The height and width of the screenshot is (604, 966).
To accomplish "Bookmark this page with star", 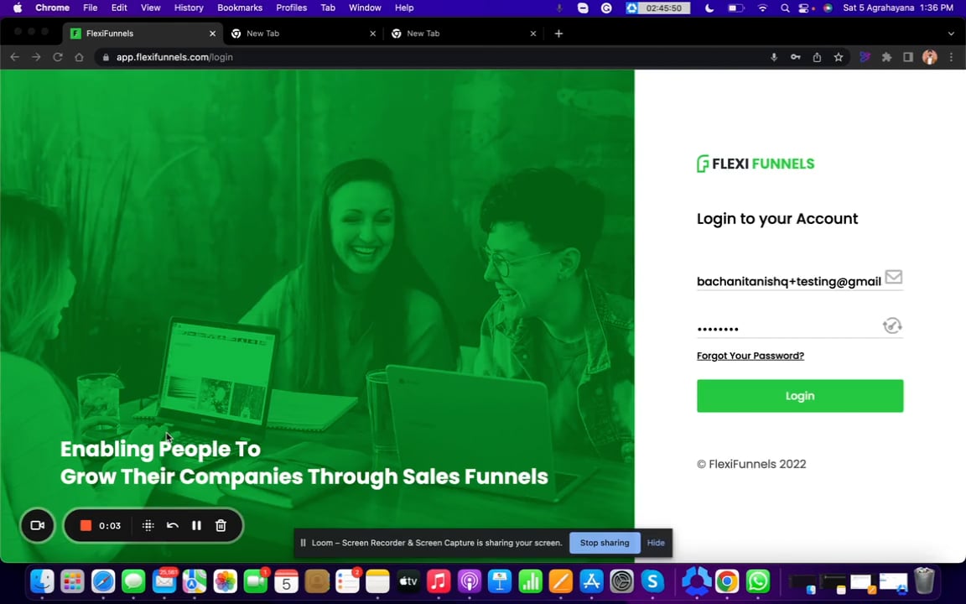I will coord(838,57).
